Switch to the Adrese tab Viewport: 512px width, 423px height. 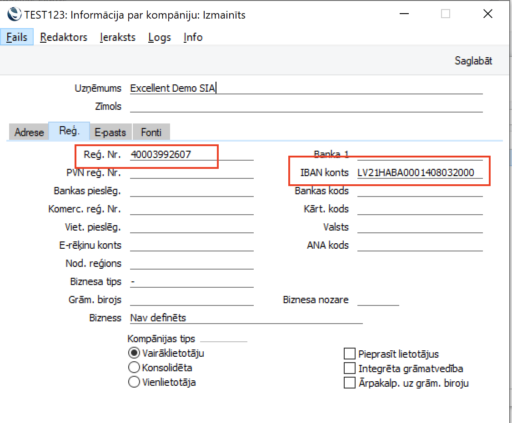point(29,133)
